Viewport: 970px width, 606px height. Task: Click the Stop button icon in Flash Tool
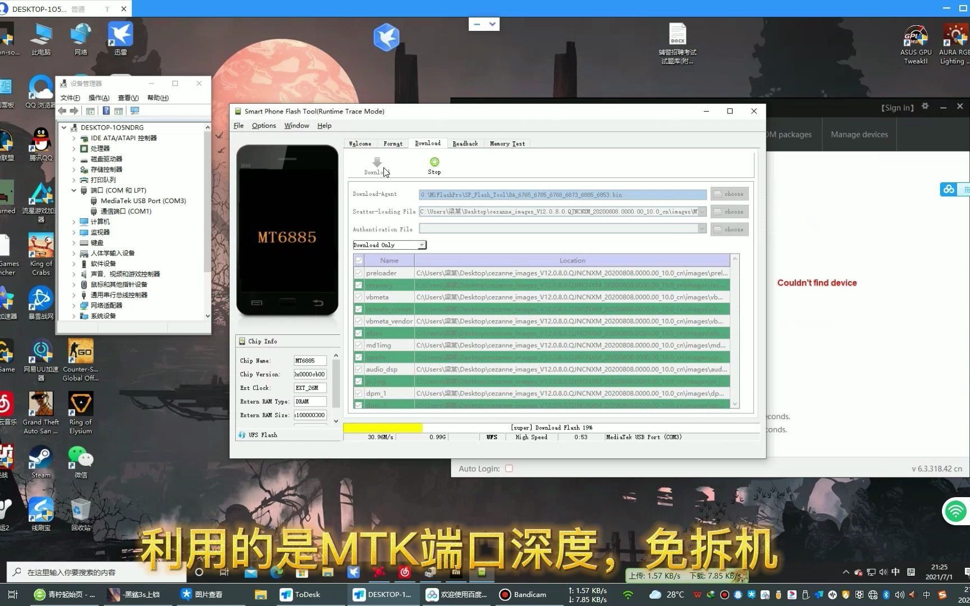coord(434,162)
